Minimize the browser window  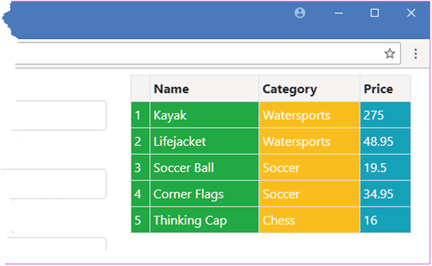tap(339, 13)
